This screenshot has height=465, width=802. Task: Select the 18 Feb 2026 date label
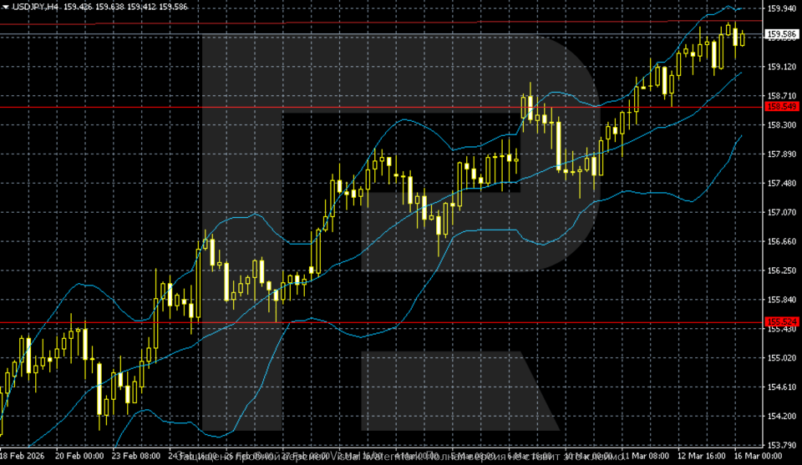click(x=23, y=457)
